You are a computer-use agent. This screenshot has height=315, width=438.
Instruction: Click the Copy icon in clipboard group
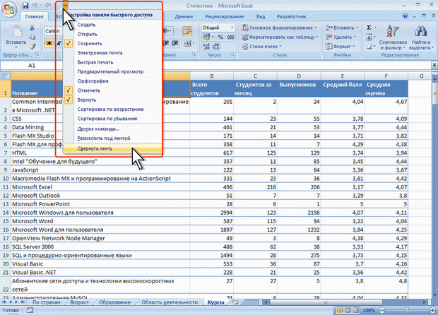32,37
